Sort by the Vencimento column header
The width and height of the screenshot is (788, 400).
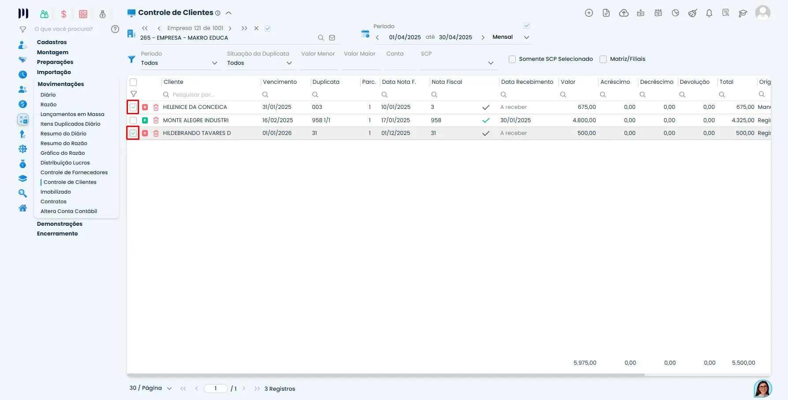click(280, 82)
